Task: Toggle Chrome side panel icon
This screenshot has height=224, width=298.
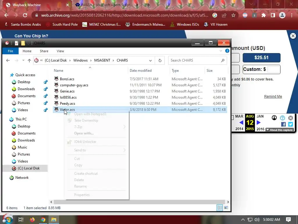Action: (273, 15)
